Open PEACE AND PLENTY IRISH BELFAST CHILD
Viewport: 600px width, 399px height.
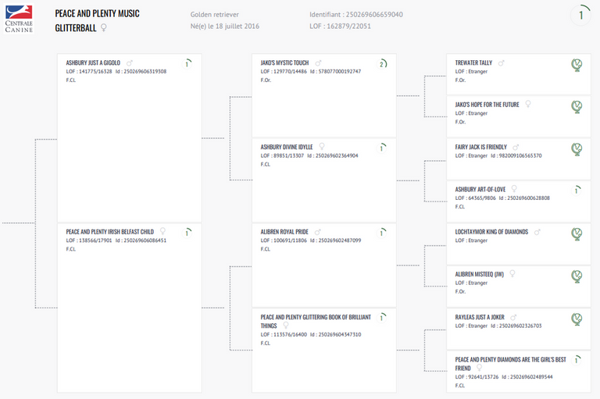(x=109, y=232)
